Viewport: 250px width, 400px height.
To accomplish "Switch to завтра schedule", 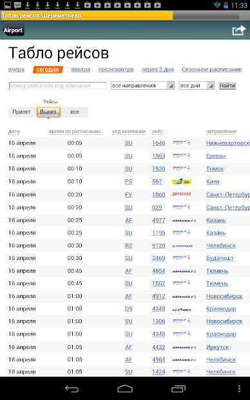I will coord(81,70).
